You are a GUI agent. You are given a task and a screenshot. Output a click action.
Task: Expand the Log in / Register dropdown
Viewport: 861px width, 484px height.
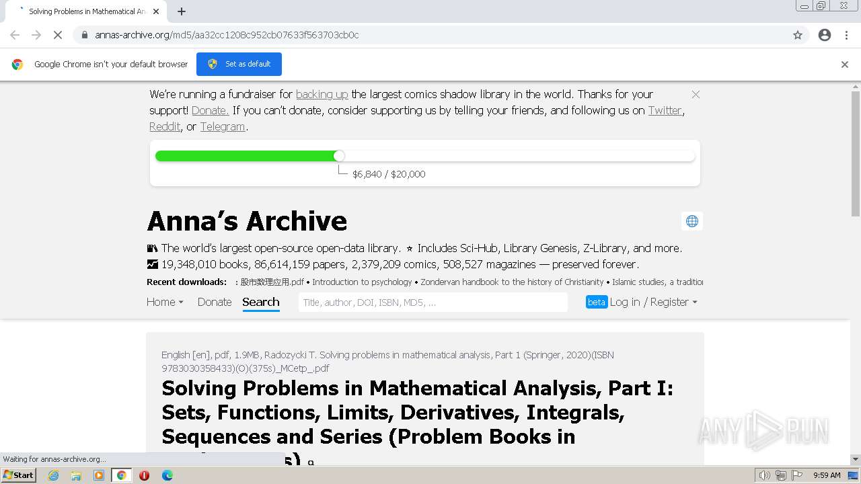[x=653, y=302]
